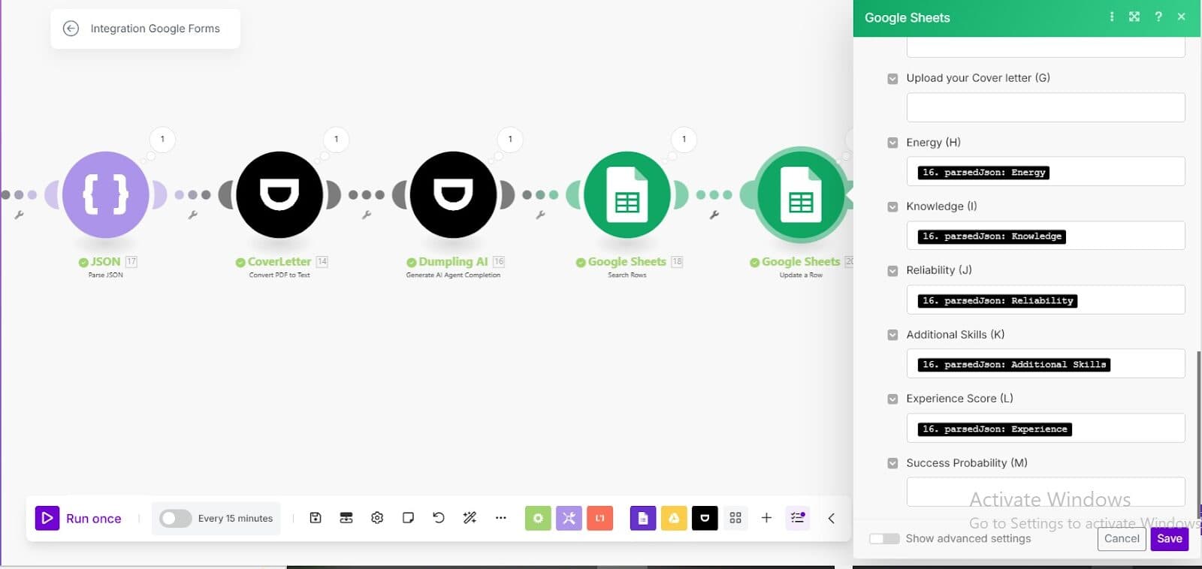Viewport: 1202px width, 569px height.
Task: Open the green flow control tools icon
Action: [538, 518]
